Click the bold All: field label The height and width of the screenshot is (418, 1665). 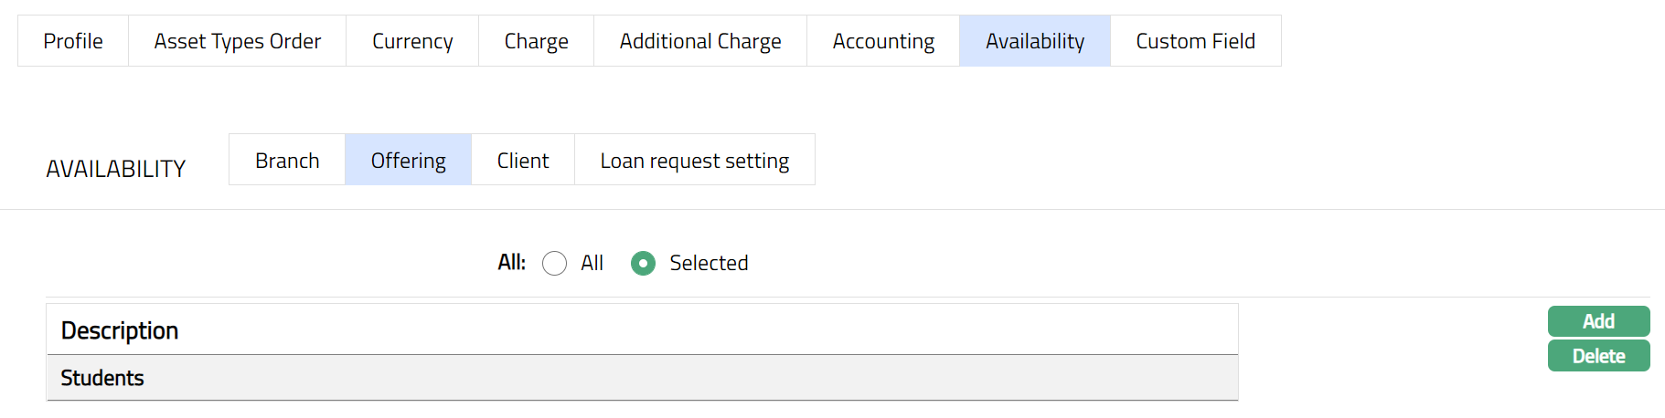click(x=511, y=263)
